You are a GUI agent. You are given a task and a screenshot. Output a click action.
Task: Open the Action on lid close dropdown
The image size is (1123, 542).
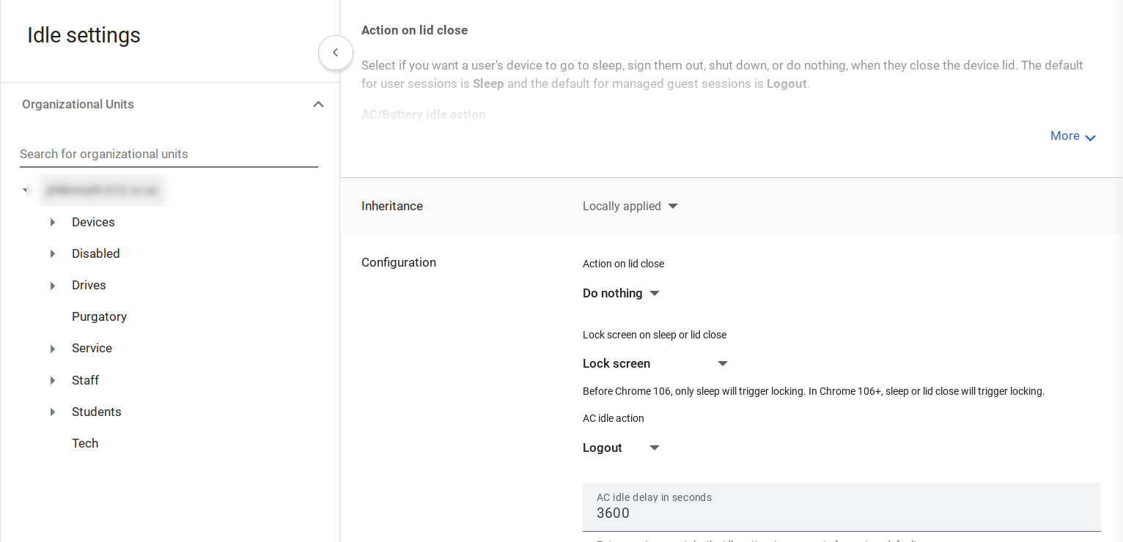tap(622, 293)
